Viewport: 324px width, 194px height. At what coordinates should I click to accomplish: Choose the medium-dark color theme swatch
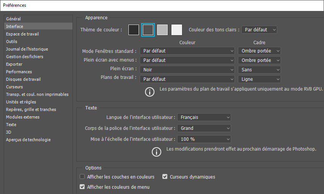click(148, 30)
